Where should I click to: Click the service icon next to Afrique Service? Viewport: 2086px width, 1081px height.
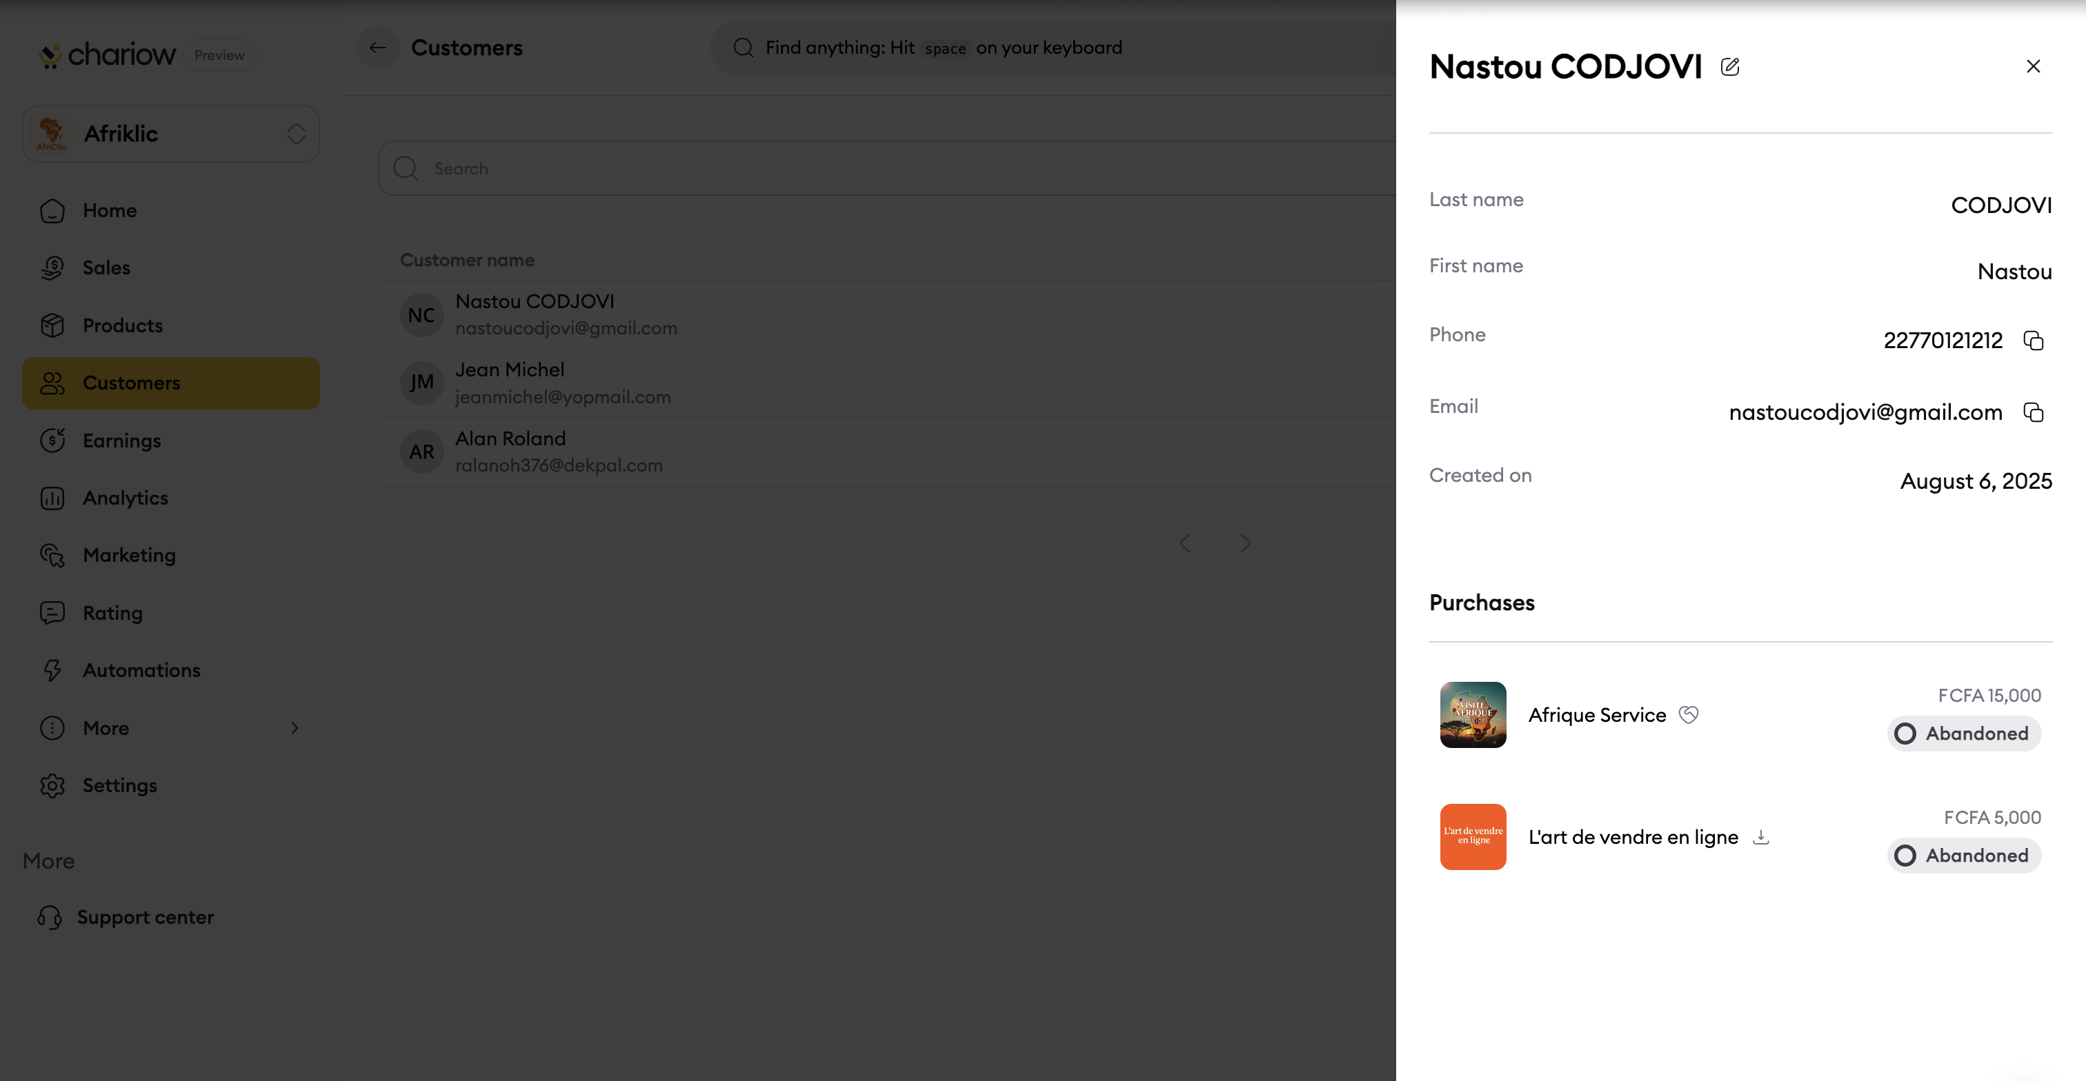(x=1689, y=714)
